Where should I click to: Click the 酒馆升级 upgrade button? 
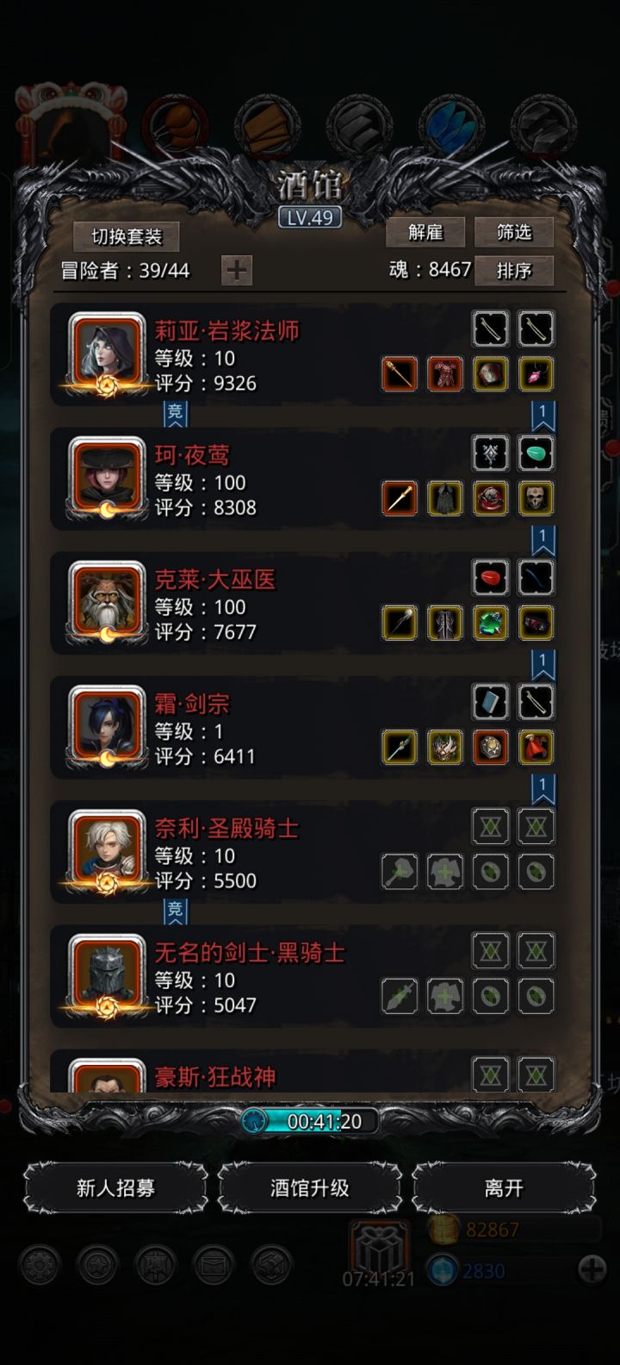point(310,1188)
